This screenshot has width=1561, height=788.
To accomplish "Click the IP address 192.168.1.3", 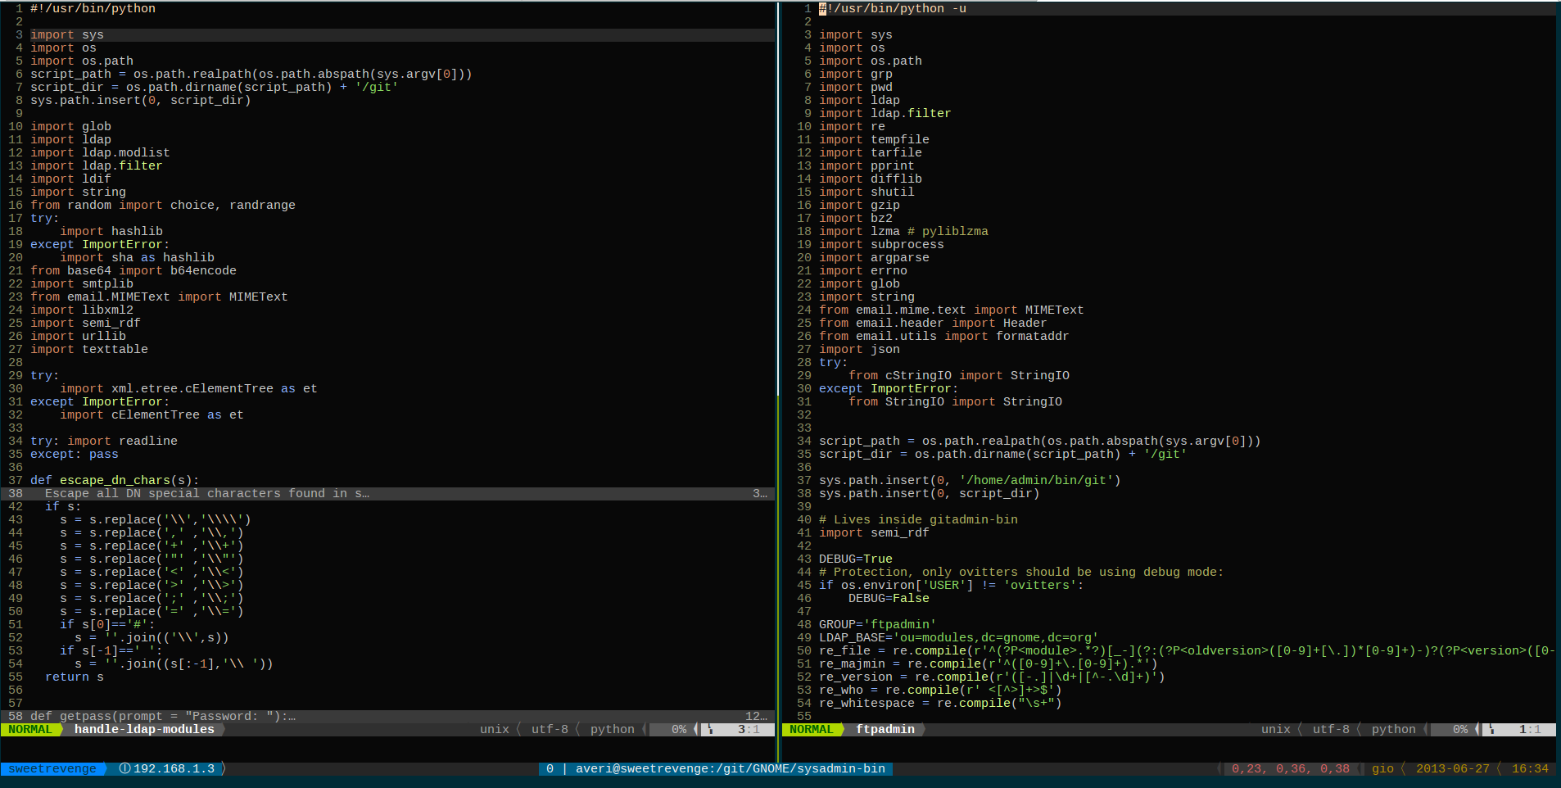I will pos(174,768).
